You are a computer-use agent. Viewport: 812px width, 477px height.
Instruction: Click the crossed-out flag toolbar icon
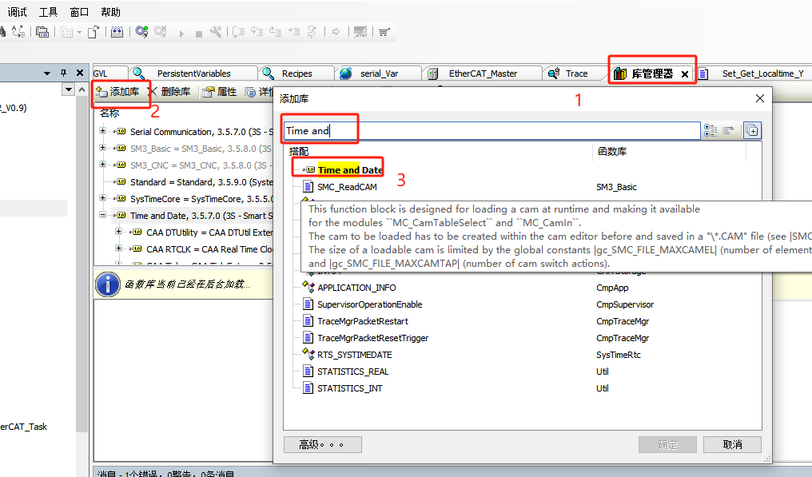pyautogui.click(x=360, y=32)
